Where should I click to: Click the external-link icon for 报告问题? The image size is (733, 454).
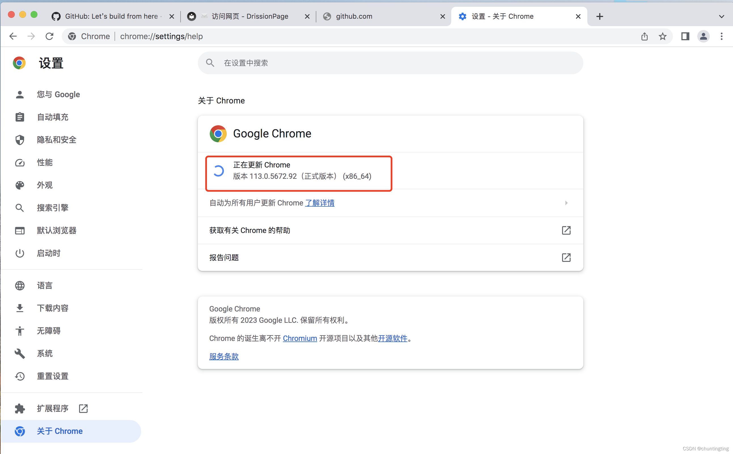566,257
